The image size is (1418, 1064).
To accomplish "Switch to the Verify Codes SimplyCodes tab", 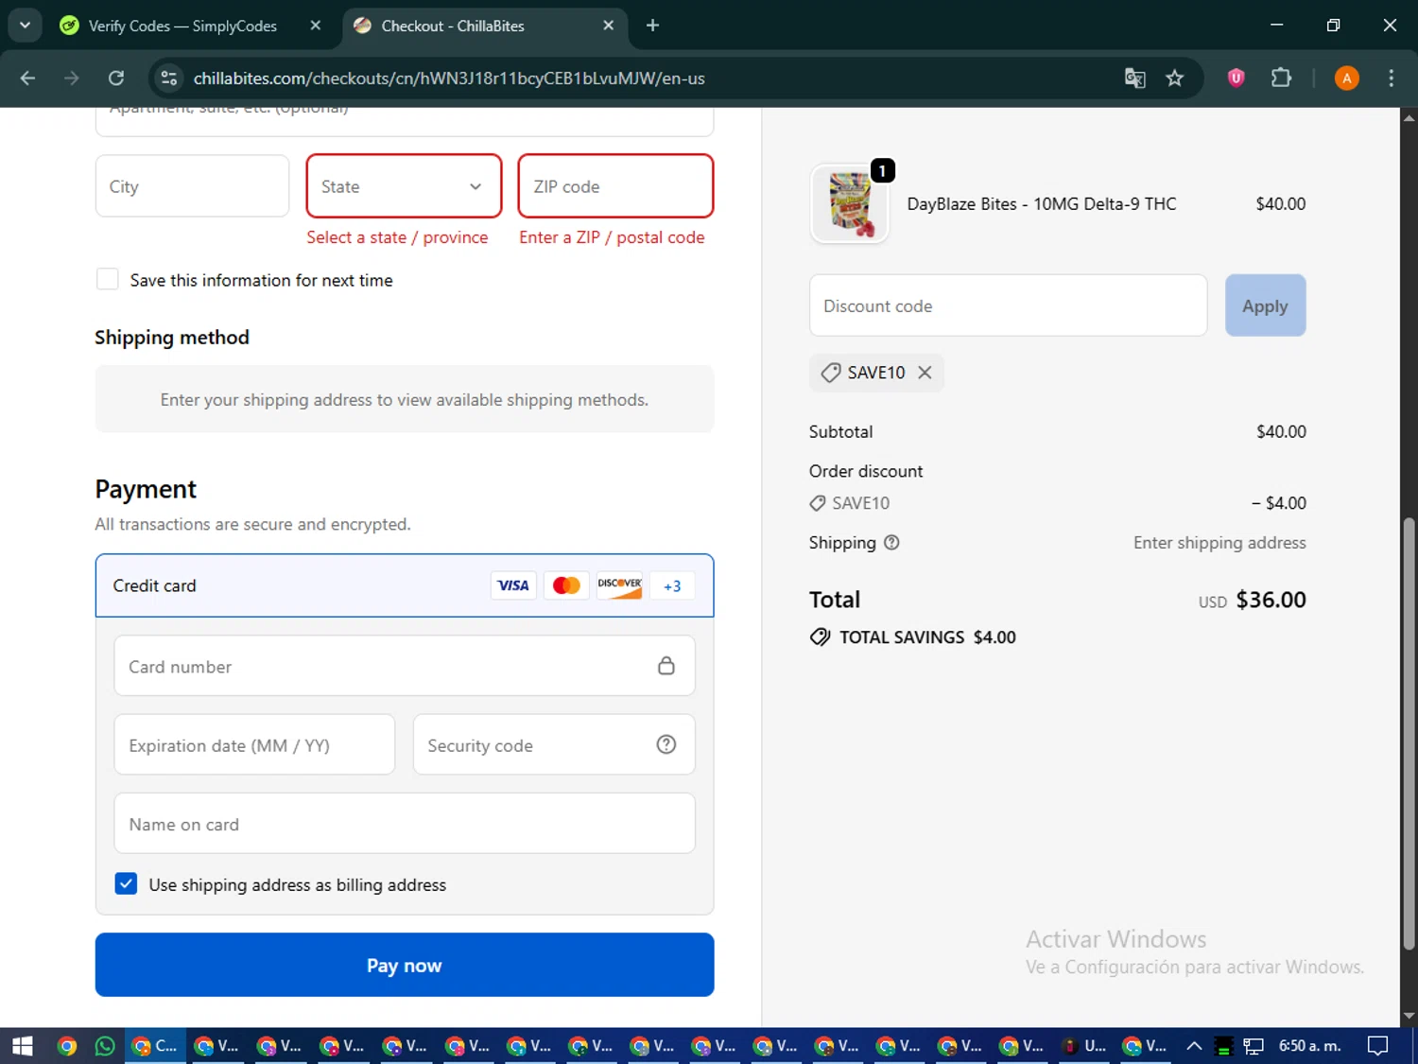I will [x=182, y=26].
